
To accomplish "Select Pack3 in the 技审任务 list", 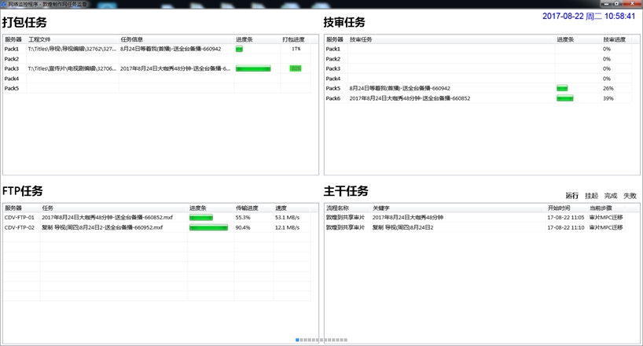I will coord(333,68).
